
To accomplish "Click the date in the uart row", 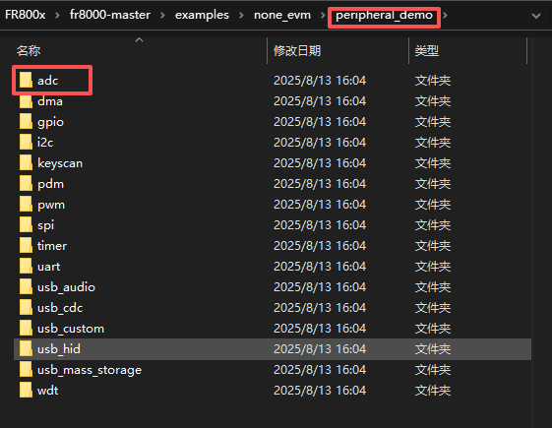I will [x=320, y=267].
